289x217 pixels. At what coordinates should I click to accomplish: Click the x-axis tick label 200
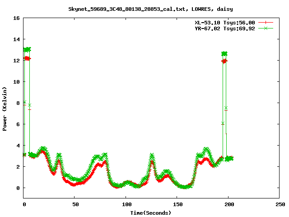[x=229, y=204]
